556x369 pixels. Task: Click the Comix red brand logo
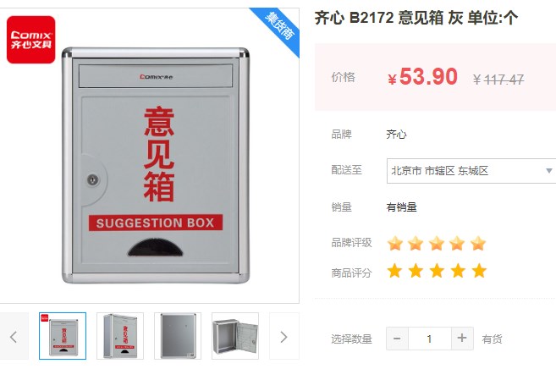click(x=30, y=40)
